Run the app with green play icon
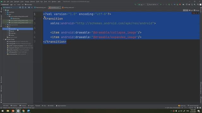 [161, 4]
